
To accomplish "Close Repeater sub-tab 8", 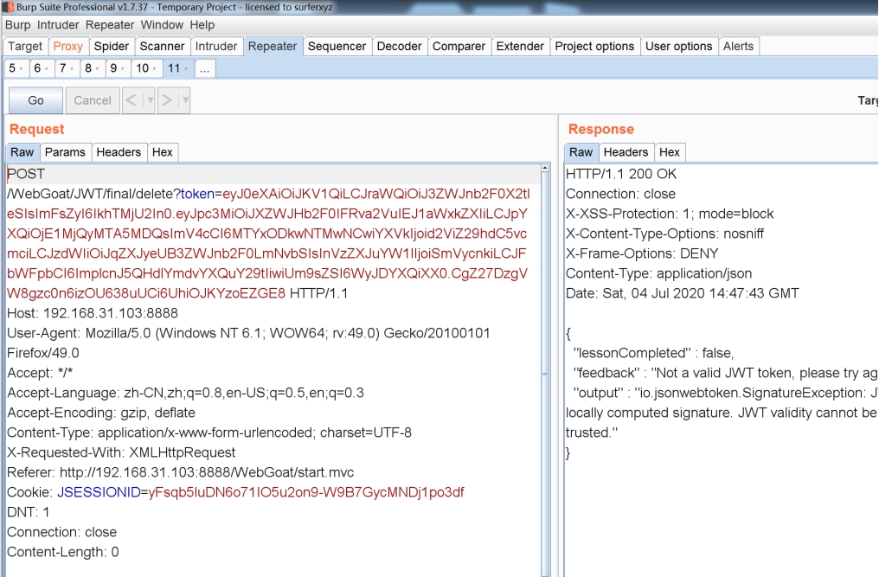I will coord(97,69).
